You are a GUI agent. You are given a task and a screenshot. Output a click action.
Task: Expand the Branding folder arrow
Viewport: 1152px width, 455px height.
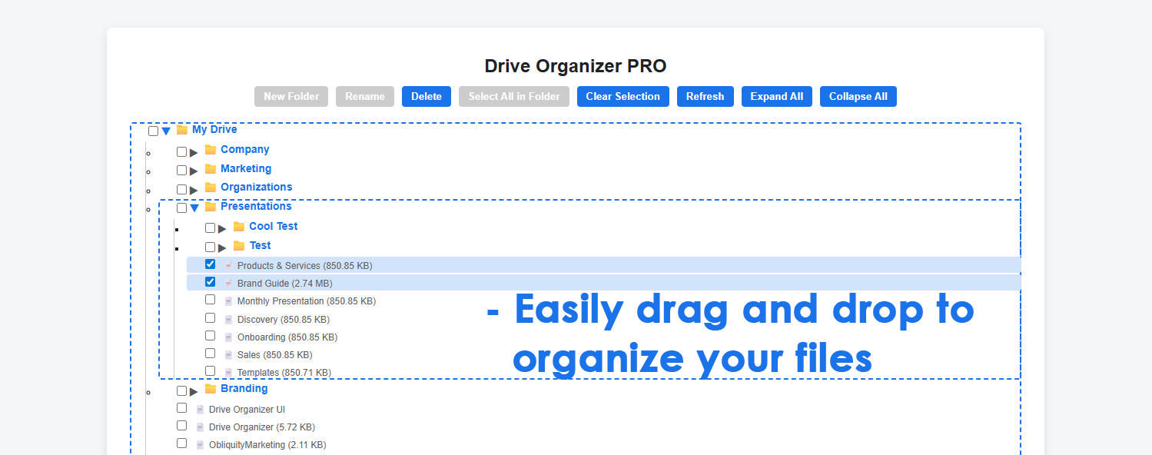coord(194,391)
